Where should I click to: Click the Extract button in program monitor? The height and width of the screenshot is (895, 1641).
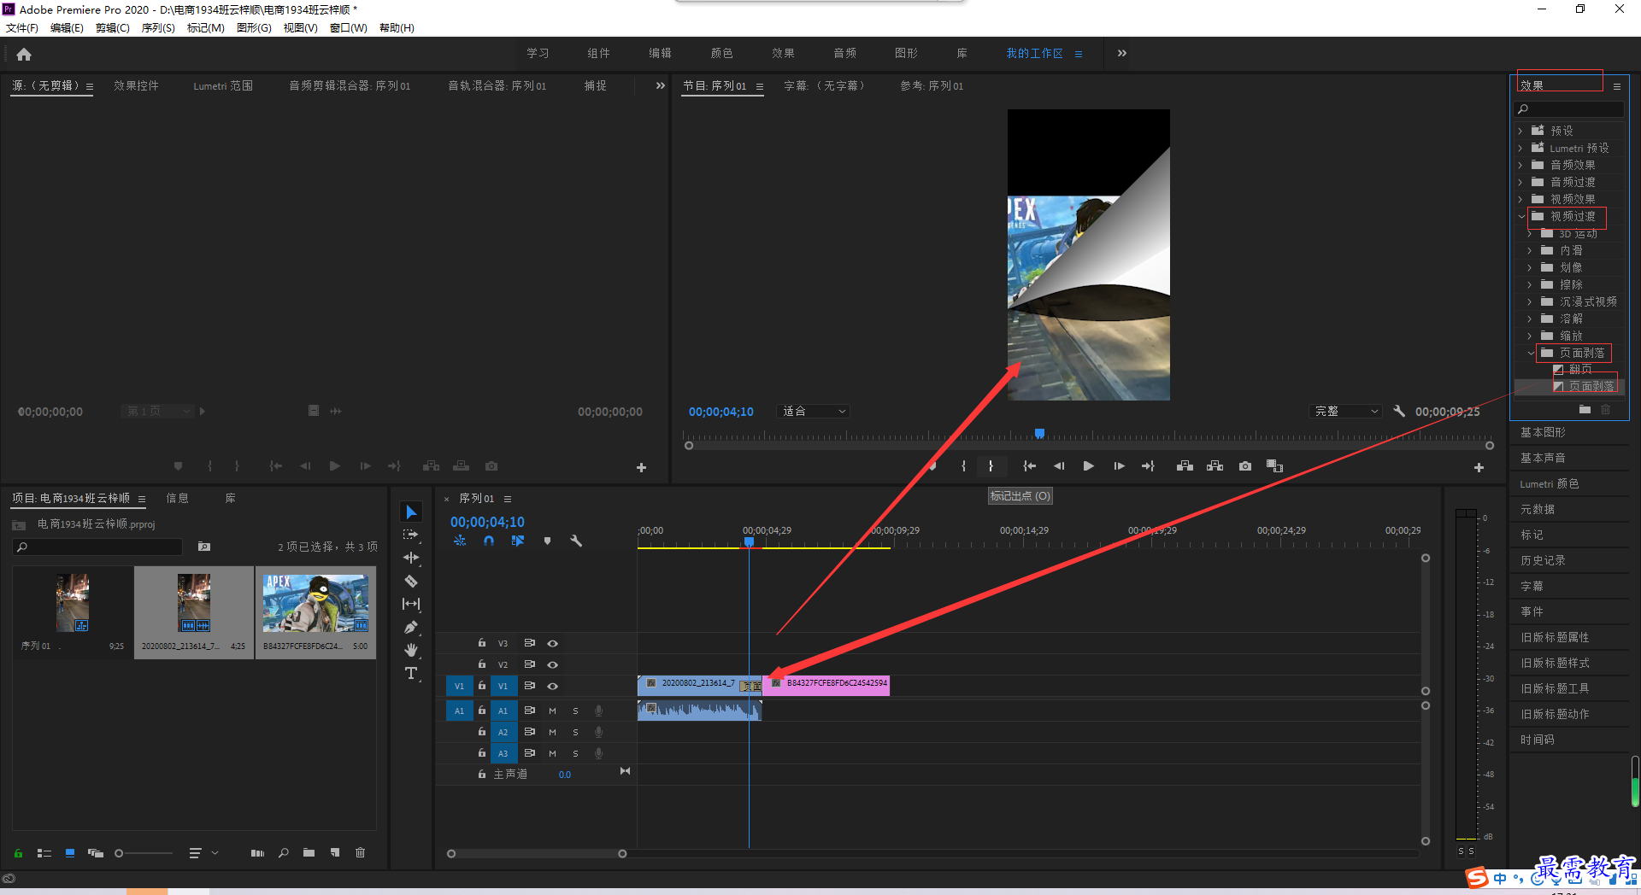(x=1215, y=466)
